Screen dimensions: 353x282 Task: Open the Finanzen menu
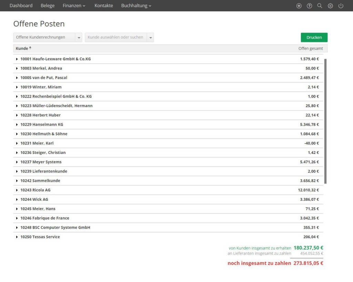[74, 6]
